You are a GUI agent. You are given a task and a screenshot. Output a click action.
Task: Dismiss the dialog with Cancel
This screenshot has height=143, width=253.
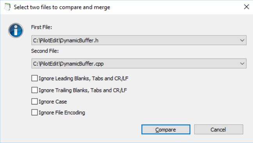click(219, 129)
